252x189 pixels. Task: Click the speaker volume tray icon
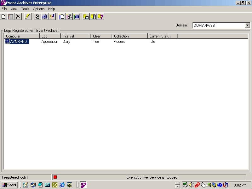click(x=191, y=185)
